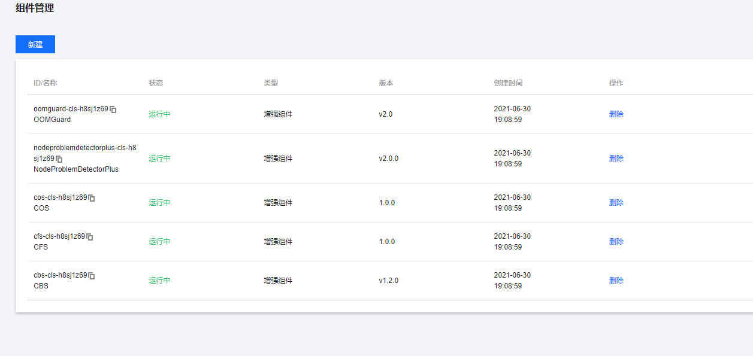Viewport: 753px width, 356px height.
Task: Delete the NodeProblemDetectorPlus component via 删除
Action: click(616, 158)
